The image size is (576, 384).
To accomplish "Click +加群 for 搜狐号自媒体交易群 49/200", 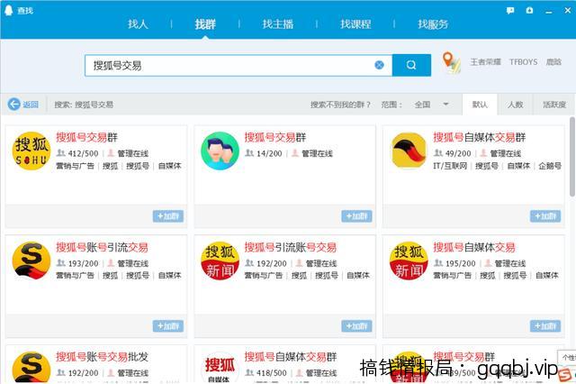I will pyautogui.click(x=545, y=216).
